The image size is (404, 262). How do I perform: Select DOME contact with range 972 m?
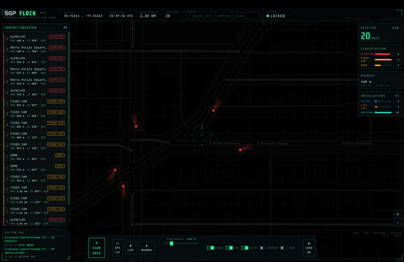36,168
